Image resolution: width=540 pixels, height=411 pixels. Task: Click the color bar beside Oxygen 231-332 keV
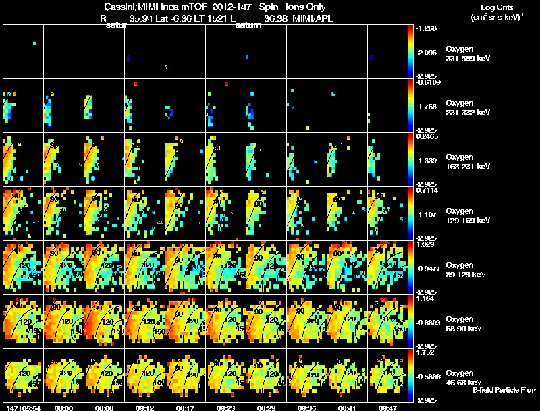410,105
